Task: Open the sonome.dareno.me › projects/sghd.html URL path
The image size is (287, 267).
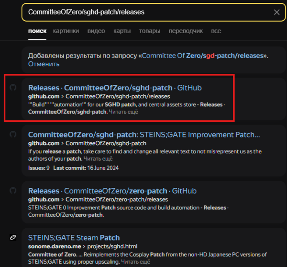Action: [83, 246]
